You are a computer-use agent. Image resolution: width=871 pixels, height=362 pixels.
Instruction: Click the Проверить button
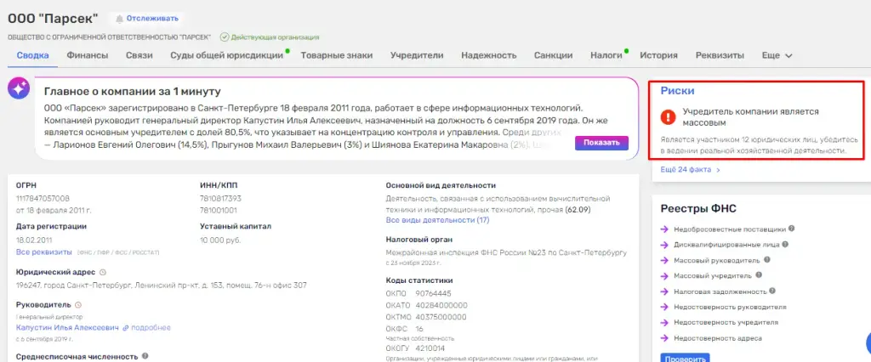pyautogui.click(x=685, y=358)
